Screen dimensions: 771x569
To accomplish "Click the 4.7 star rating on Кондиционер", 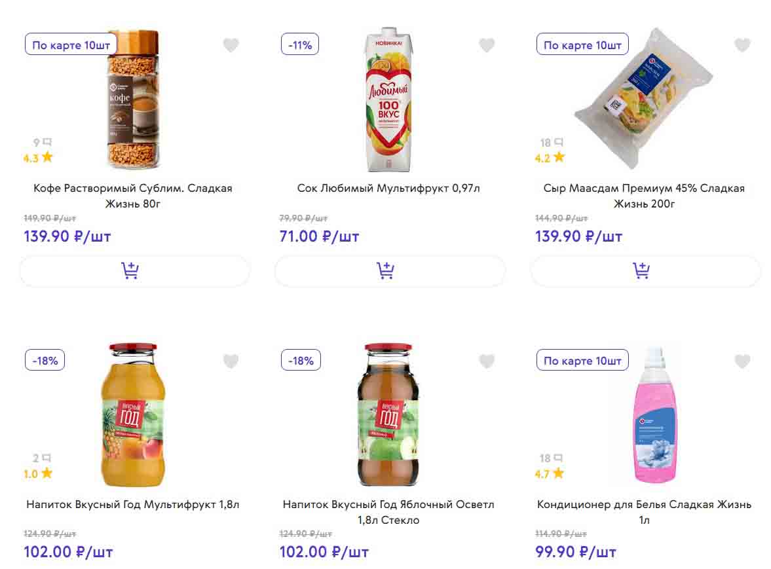I will tap(550, 473).
